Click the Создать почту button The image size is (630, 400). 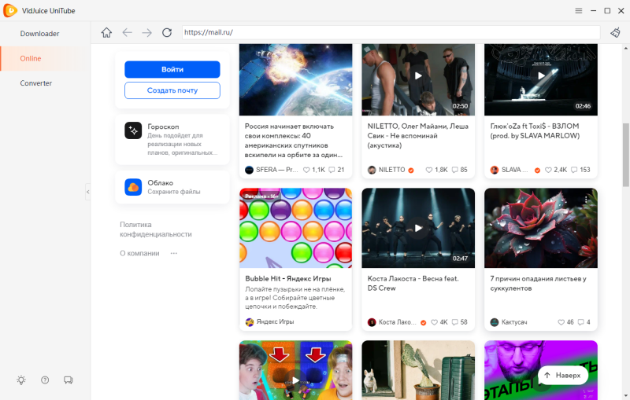click(x=172, y=90)
